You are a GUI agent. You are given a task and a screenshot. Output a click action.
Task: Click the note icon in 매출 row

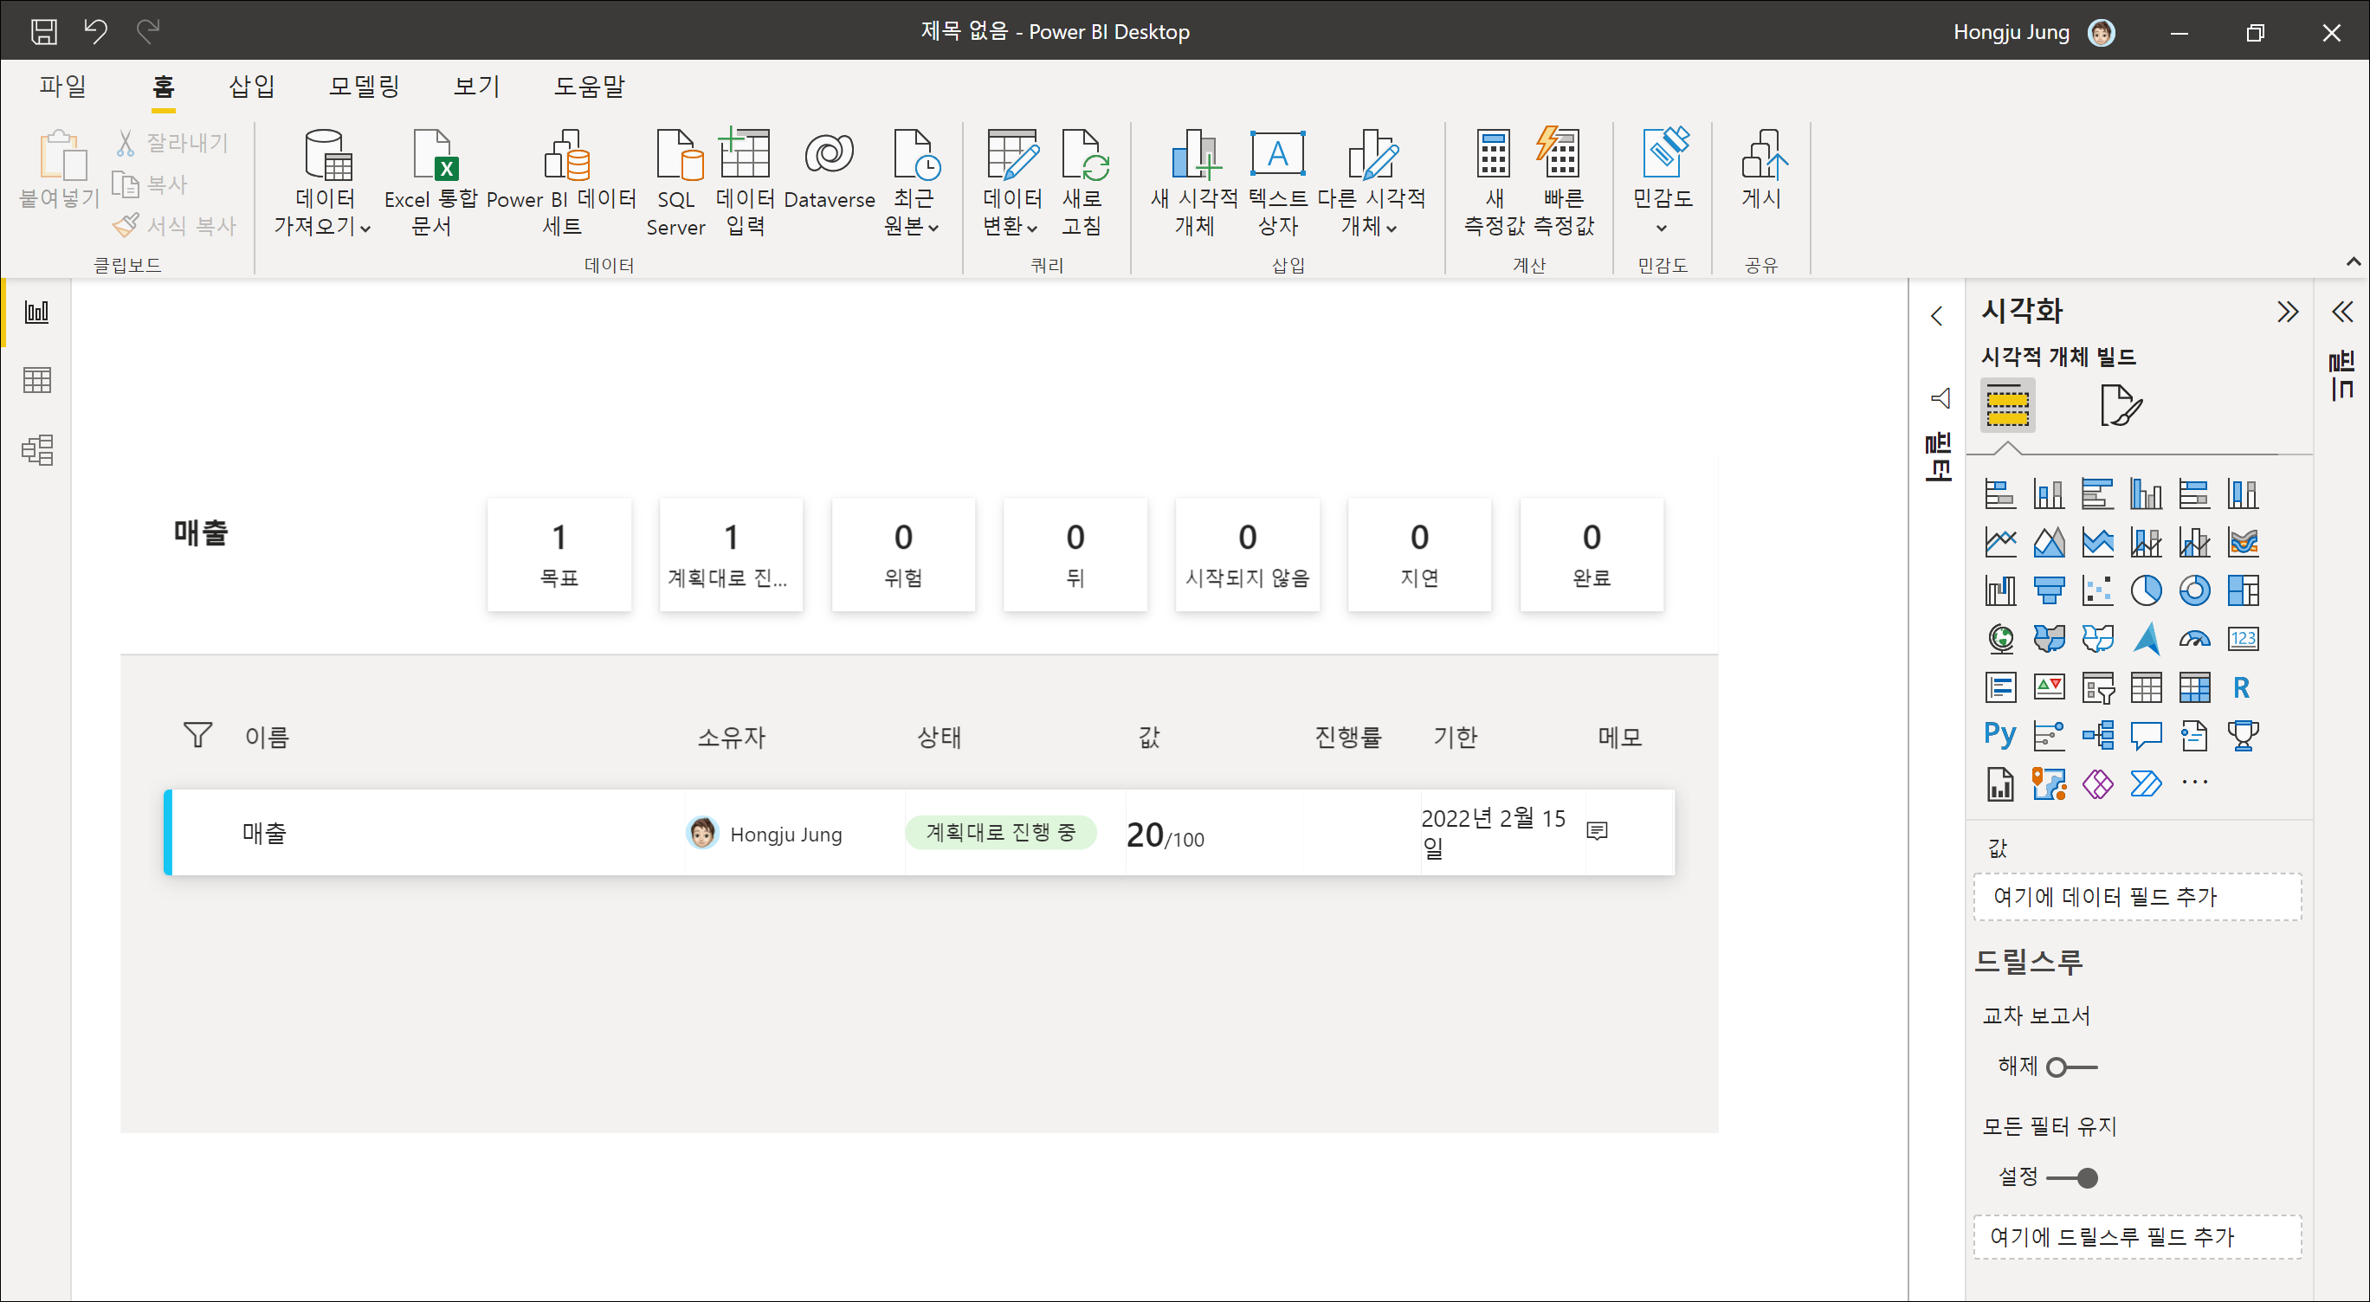[x=1597, y=831]
